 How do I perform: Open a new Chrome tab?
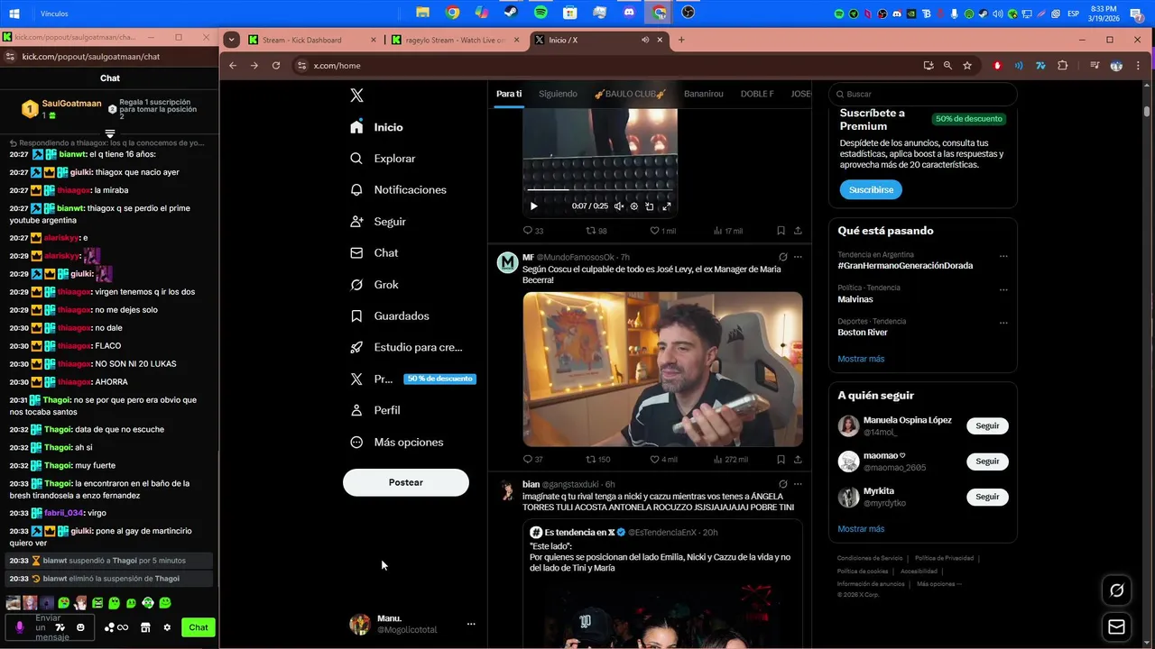click(681, 40)
